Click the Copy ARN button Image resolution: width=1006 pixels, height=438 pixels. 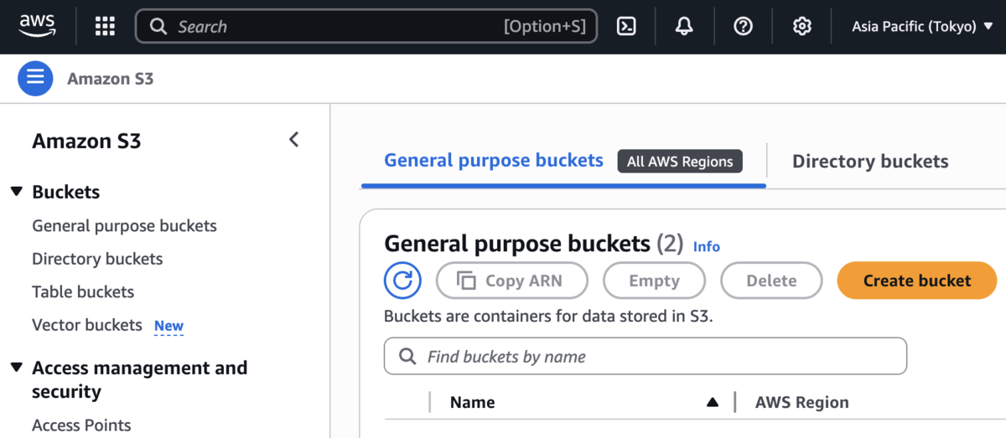pyautogui.click(x=511, y=281)
